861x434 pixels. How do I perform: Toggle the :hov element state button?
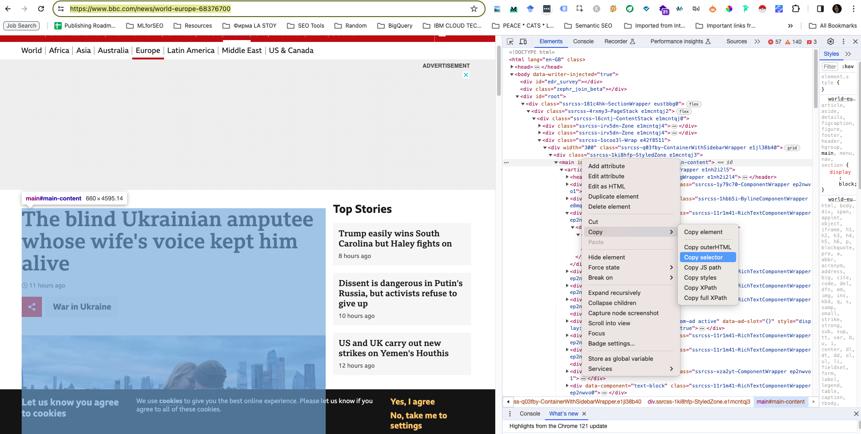[848, 67]
